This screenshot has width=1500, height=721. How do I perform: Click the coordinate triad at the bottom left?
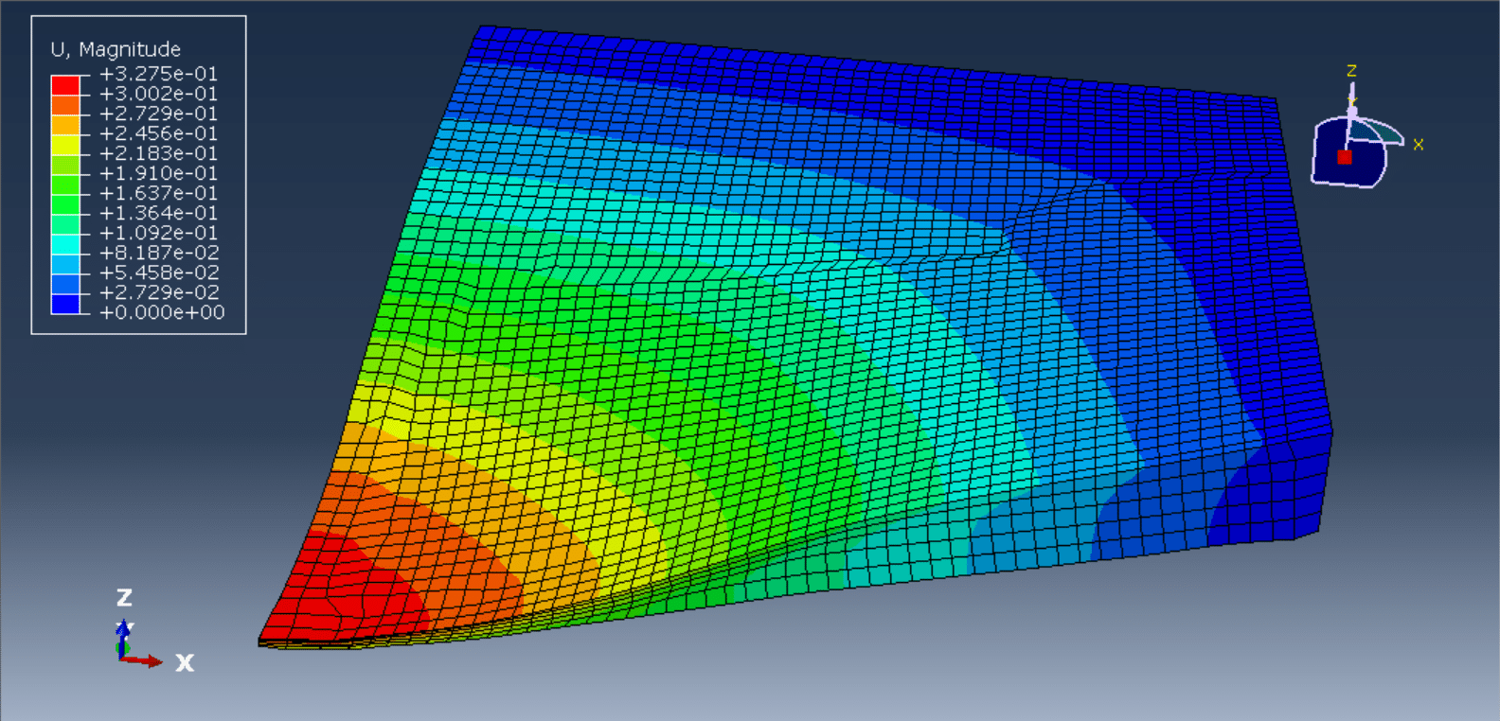coord(154,632)
